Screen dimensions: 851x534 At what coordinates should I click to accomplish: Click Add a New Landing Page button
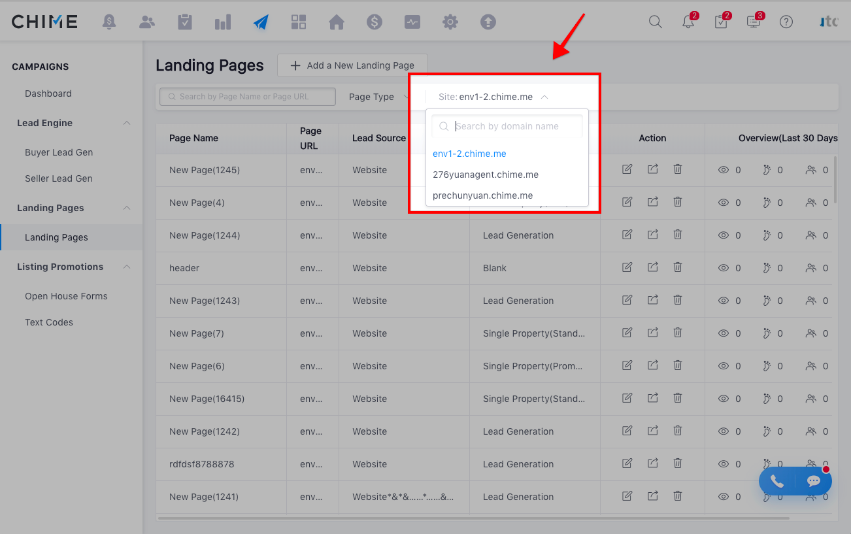pos(352,65)
